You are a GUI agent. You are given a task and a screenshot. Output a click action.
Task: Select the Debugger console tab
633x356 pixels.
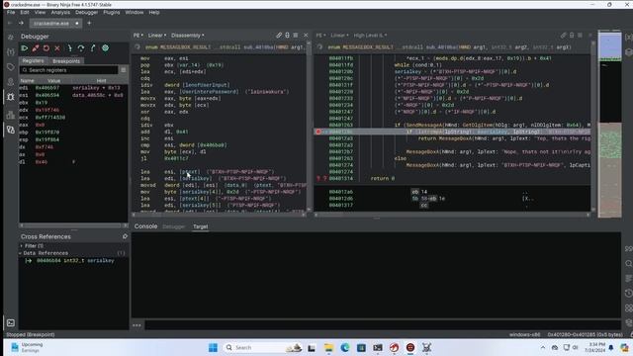(x=174, y=226)
